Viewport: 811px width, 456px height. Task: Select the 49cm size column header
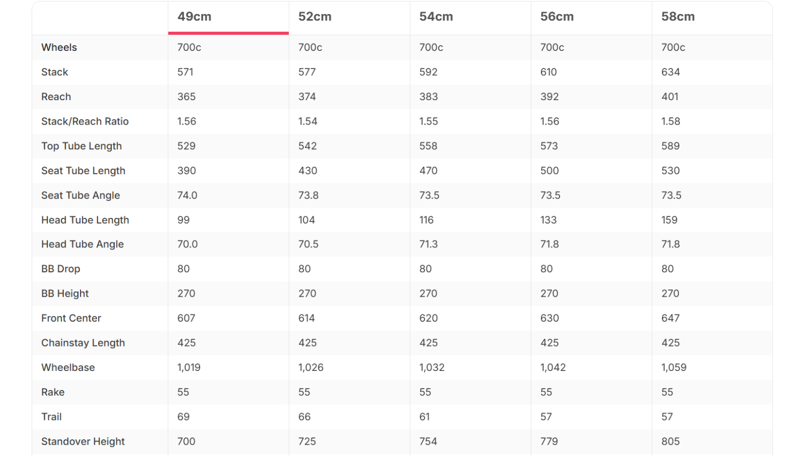click(x=194, y=17)
